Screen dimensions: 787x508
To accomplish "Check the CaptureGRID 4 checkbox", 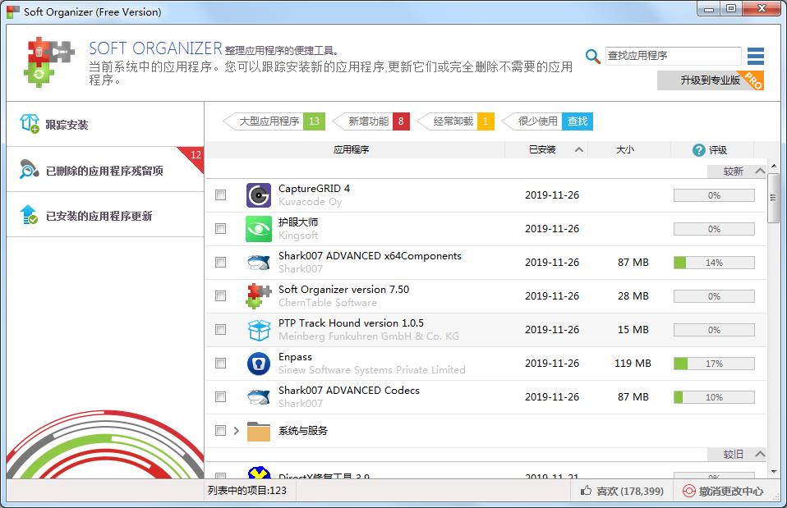I will point(220,195).
